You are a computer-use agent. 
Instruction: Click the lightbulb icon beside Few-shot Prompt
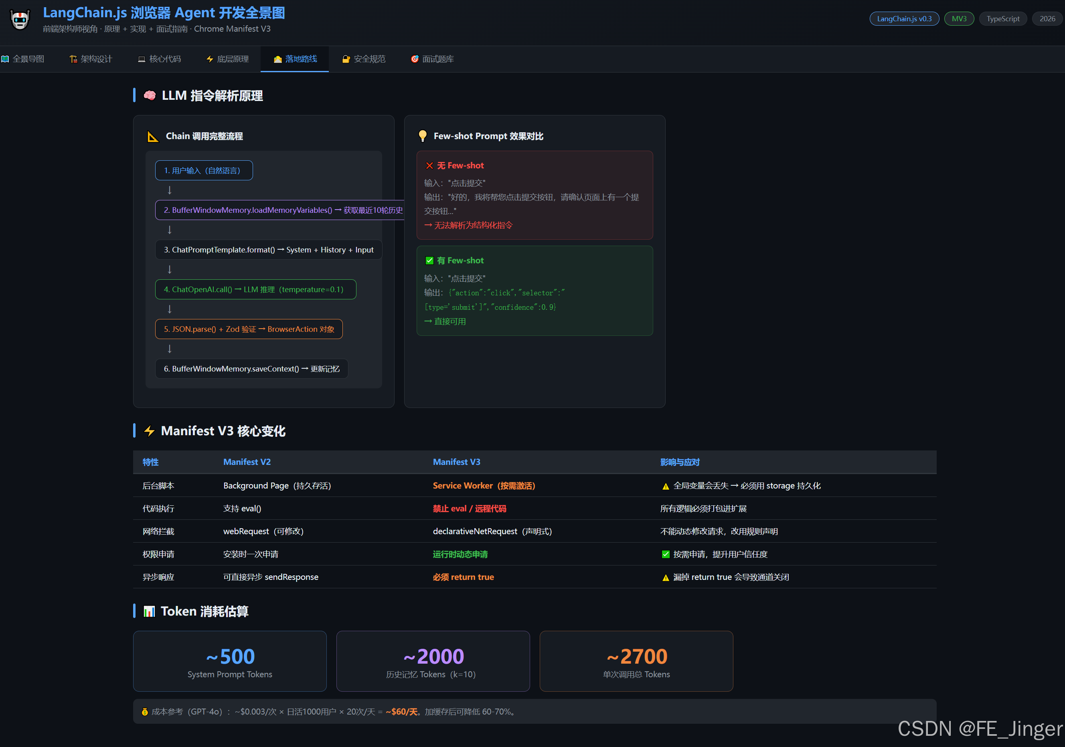point(422,136)
